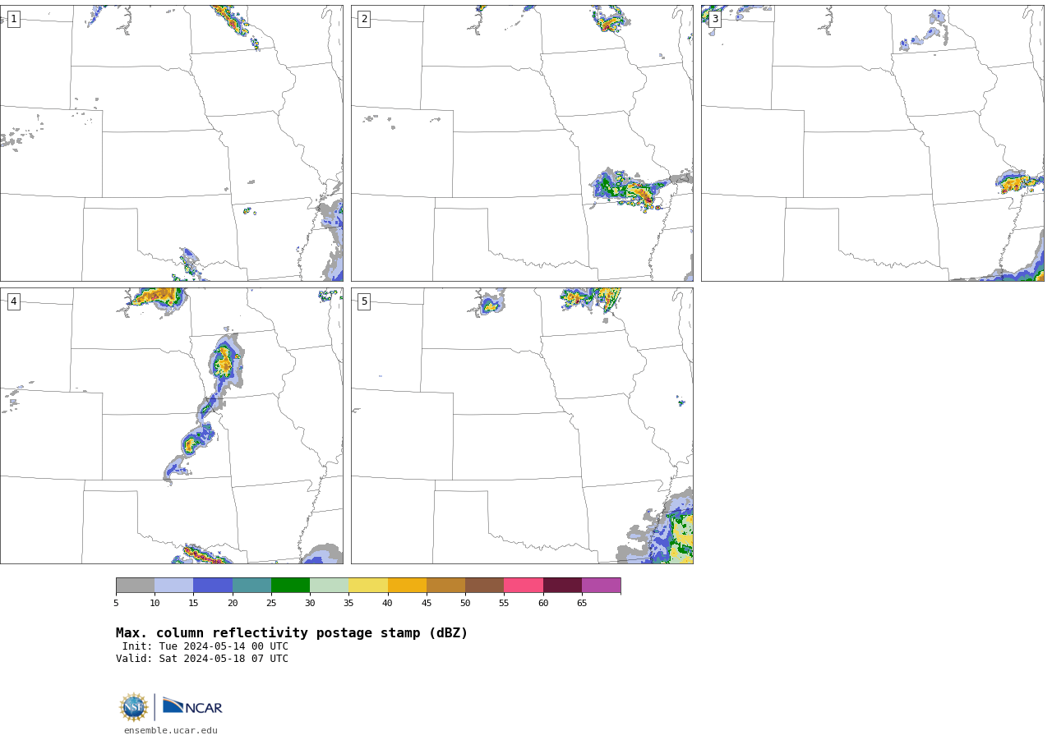Image resolution: width=1052 pixels, height=740 pixels.
Task: Click the ensemble.ucar.edu text
Action: 171,730
